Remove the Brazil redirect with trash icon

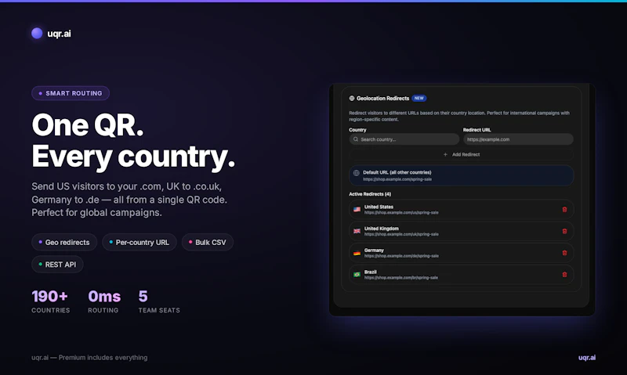pos(564,274)
